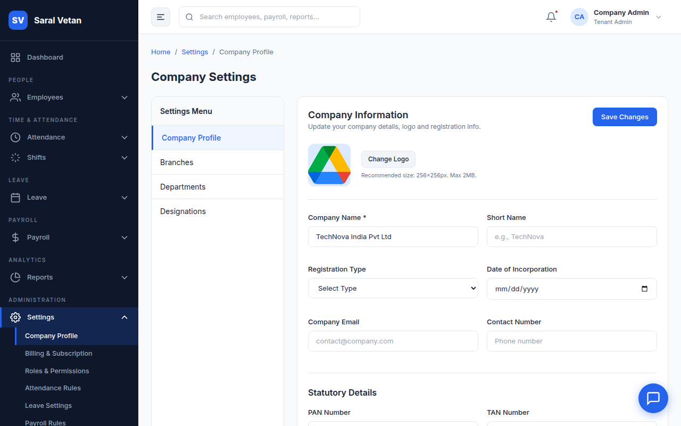Expand the Attendance chevron
Image resolution: width=681 pixels, height=426 pixels.
click(x=124, y=137)
